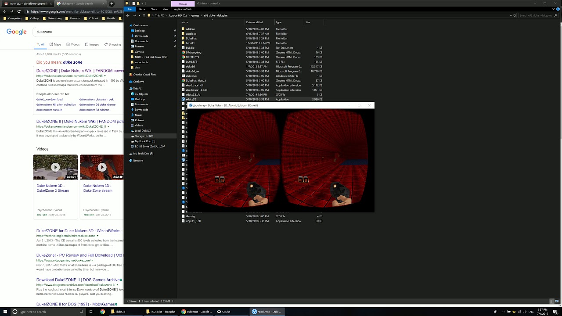Click Chrome's reload page button

(x=19, y=11)
